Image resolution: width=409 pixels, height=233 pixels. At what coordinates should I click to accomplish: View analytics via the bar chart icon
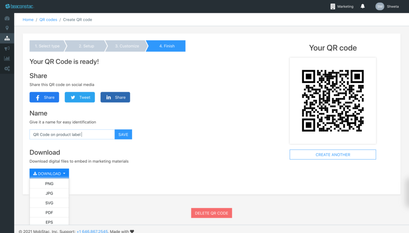point(7,58)
